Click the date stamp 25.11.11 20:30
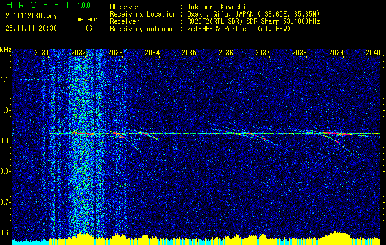386x245 pixels. coord(31,28)
